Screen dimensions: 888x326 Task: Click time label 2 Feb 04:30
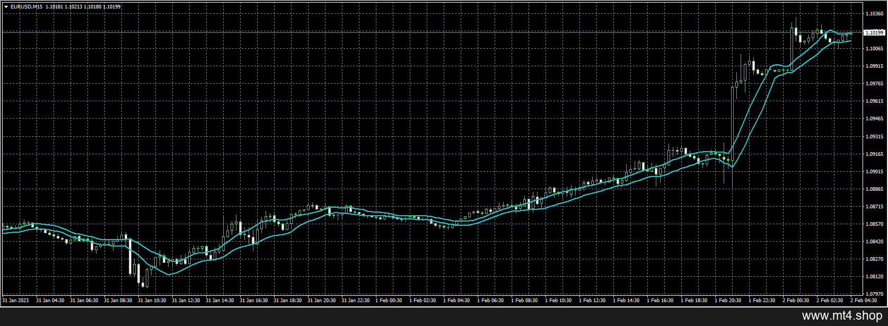click(864, 301)
